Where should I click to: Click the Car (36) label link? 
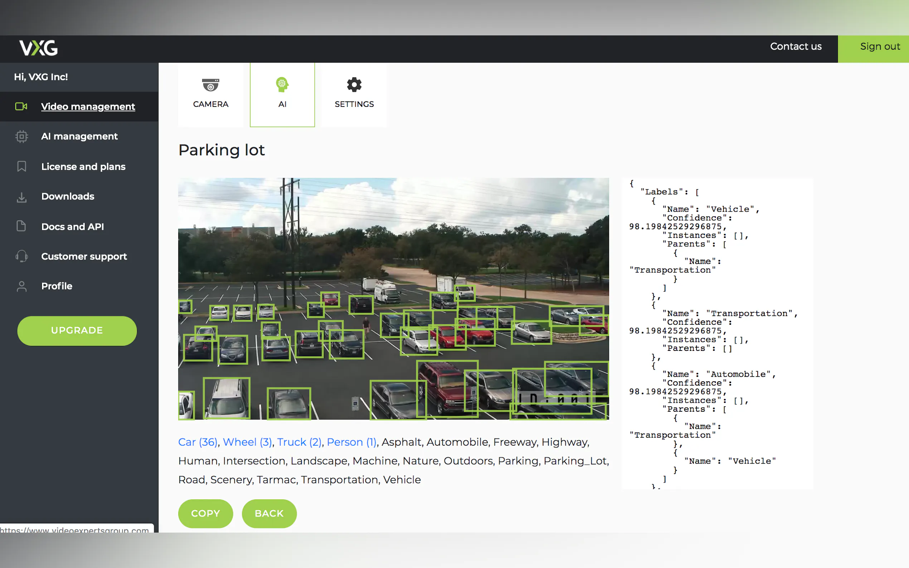pos(198,442)
